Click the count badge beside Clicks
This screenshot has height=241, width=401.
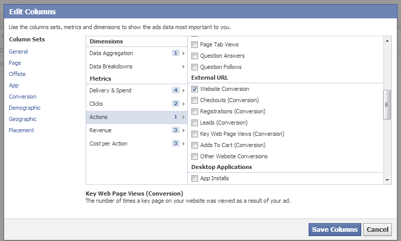coord(176,103)
